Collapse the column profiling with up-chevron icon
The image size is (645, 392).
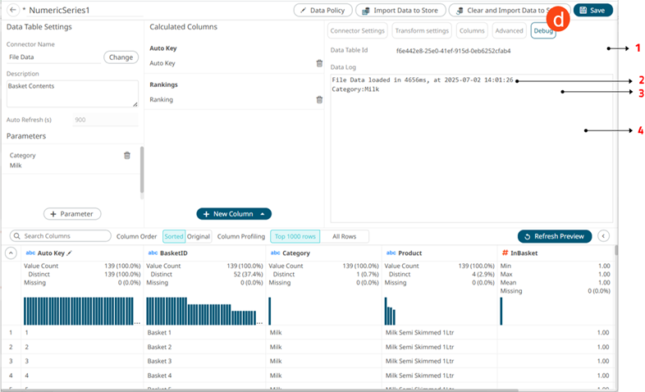[12, 253]
